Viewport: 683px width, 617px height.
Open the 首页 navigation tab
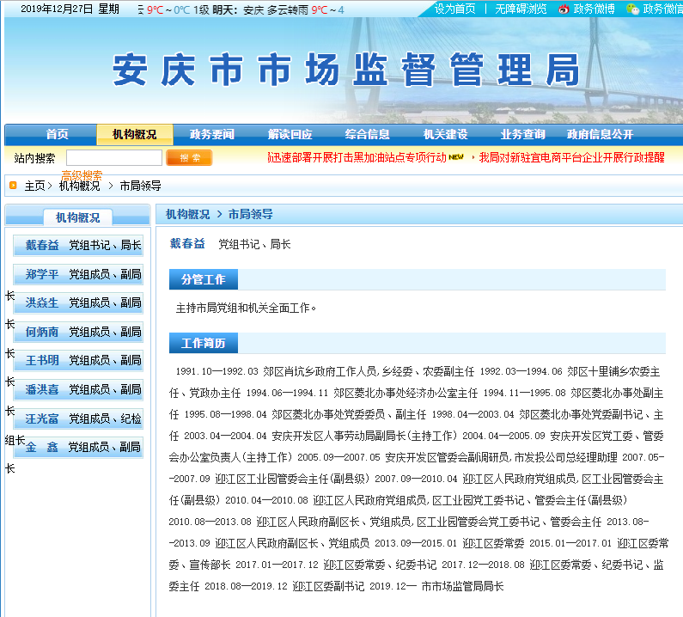point(57,134)
